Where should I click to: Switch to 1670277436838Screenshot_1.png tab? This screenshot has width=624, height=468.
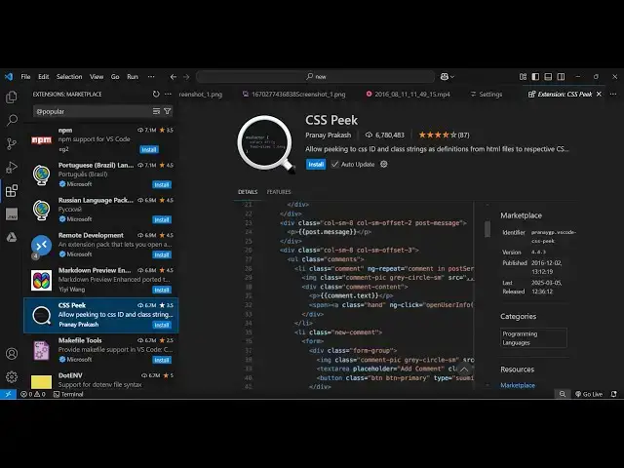(294, 95)
